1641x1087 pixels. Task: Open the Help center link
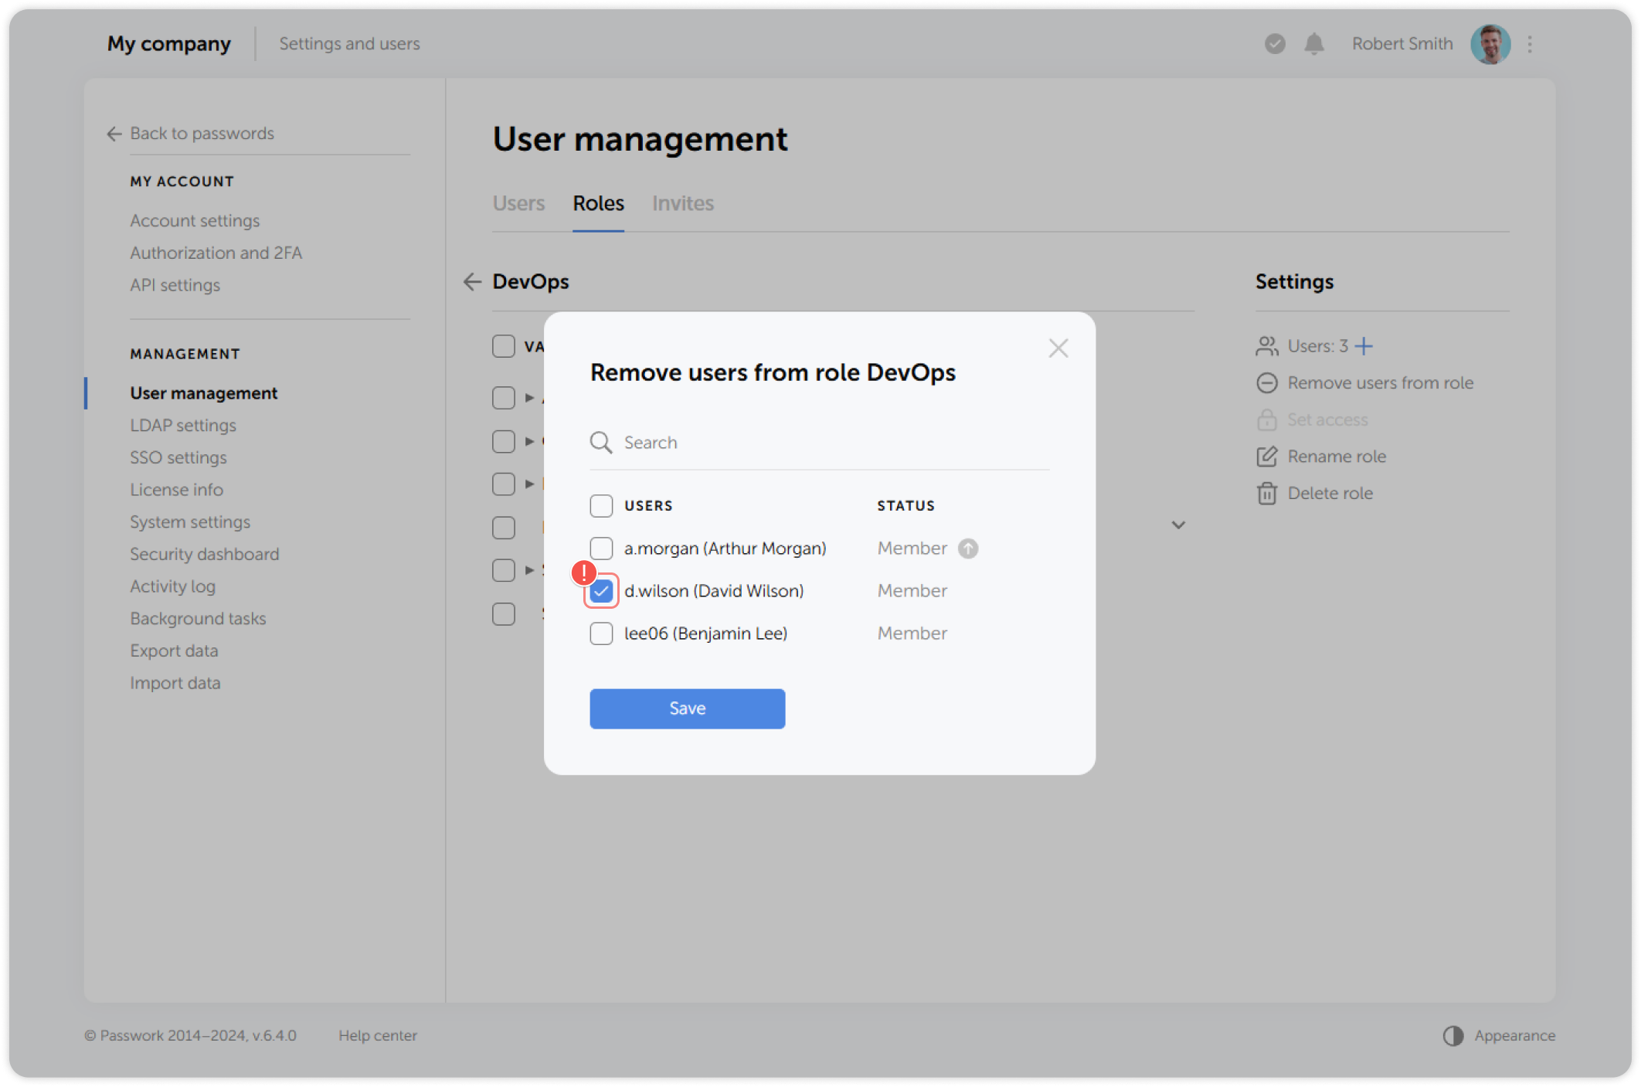(x=378, y=1035)
